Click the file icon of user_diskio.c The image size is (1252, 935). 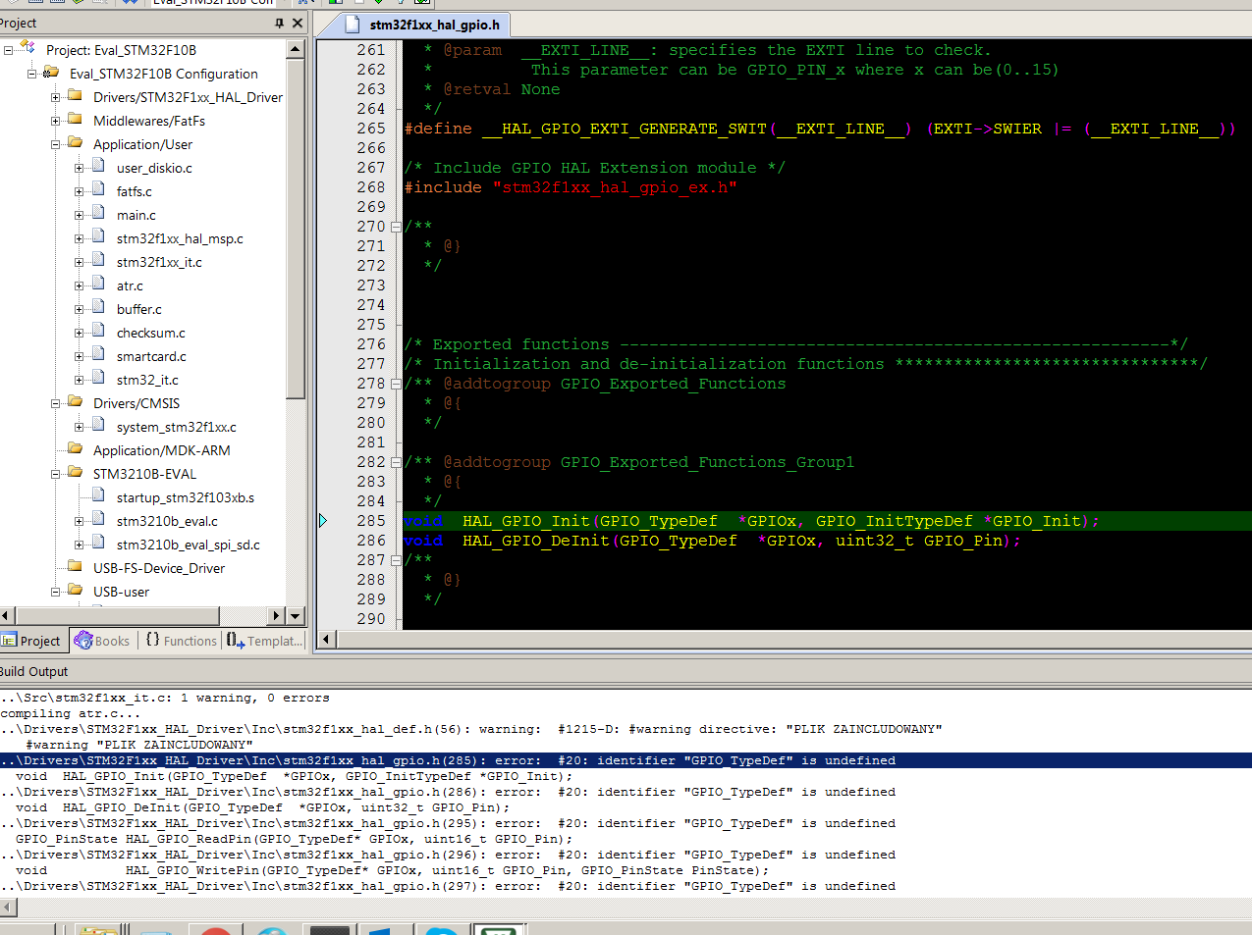98,167
